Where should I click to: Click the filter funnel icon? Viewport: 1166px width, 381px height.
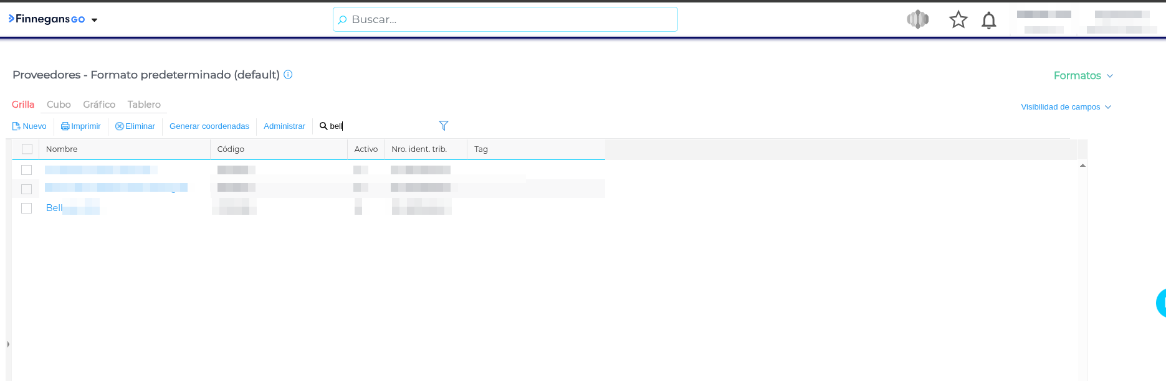pos(444,126)
